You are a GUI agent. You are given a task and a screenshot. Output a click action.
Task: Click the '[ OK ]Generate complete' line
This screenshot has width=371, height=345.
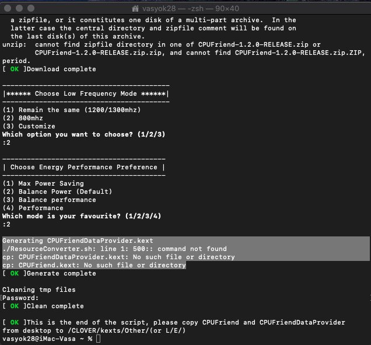point(49,273)
